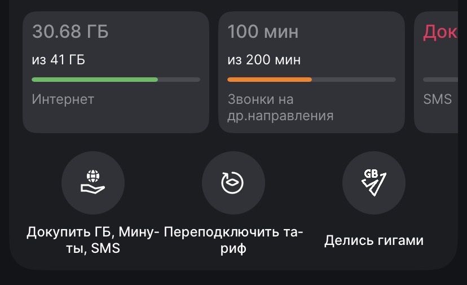
Task: Tap the 30.68 ГБ remaining data value
Action: click(x=70, y=32)
